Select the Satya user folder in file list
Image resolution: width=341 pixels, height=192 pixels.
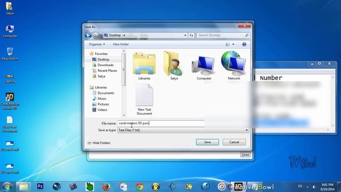(x=174, y=66)
